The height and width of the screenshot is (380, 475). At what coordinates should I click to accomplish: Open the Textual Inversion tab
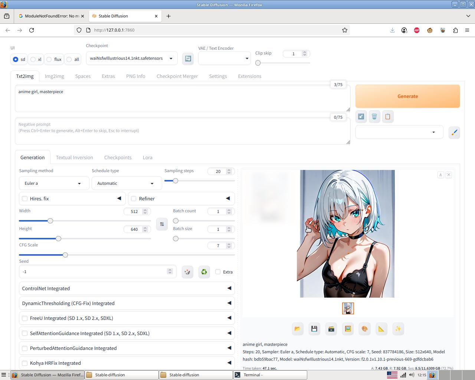74,158
